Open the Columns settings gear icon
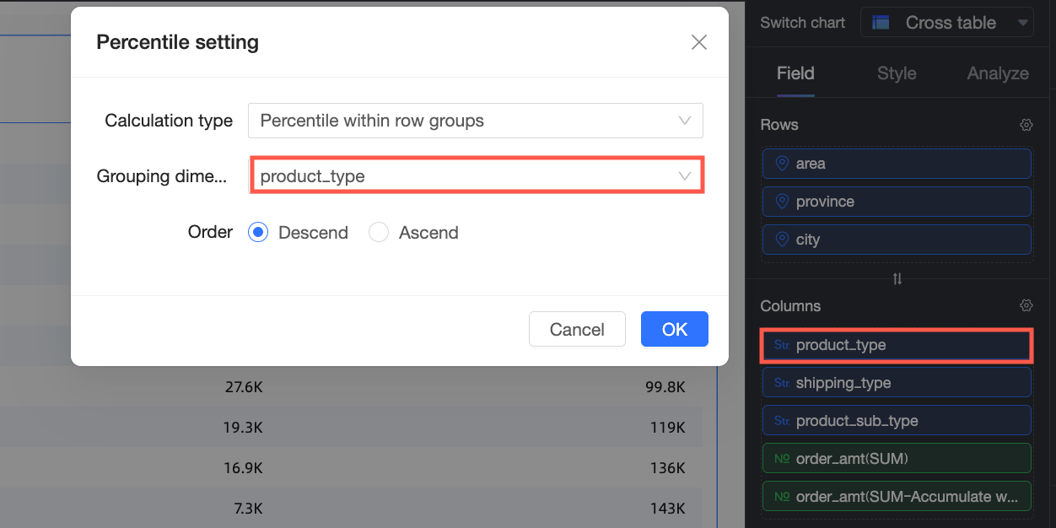1056x528 pixels. point(1026,305)
